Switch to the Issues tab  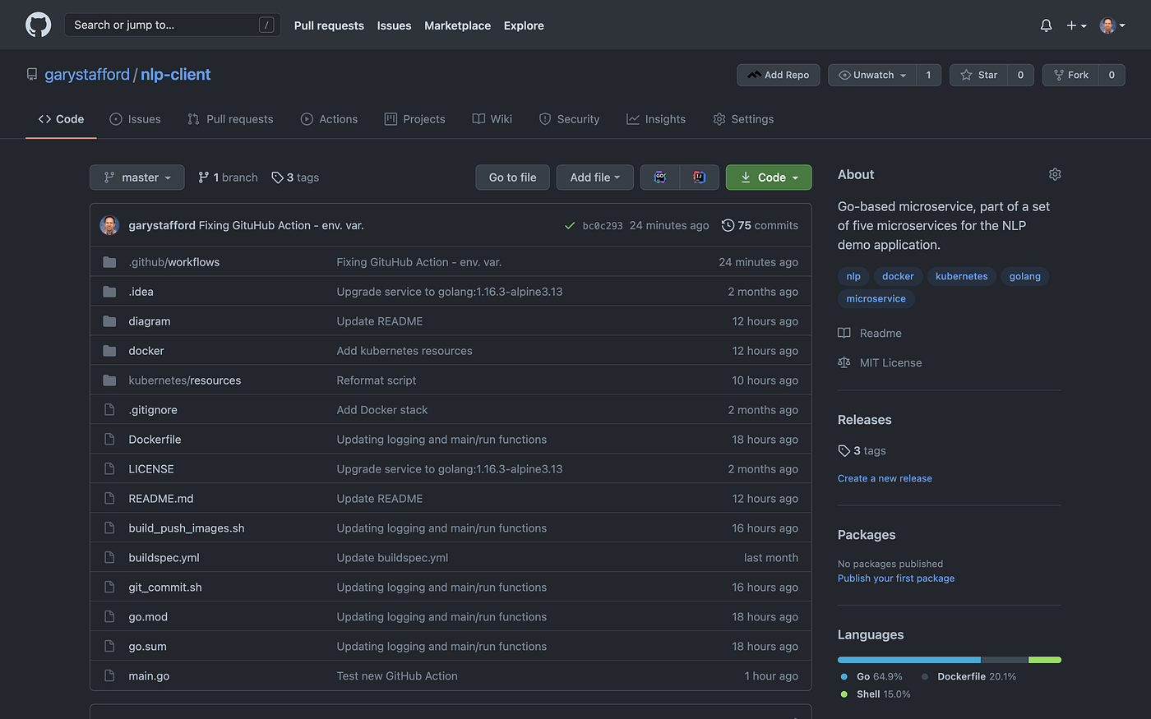click(136, 119)
